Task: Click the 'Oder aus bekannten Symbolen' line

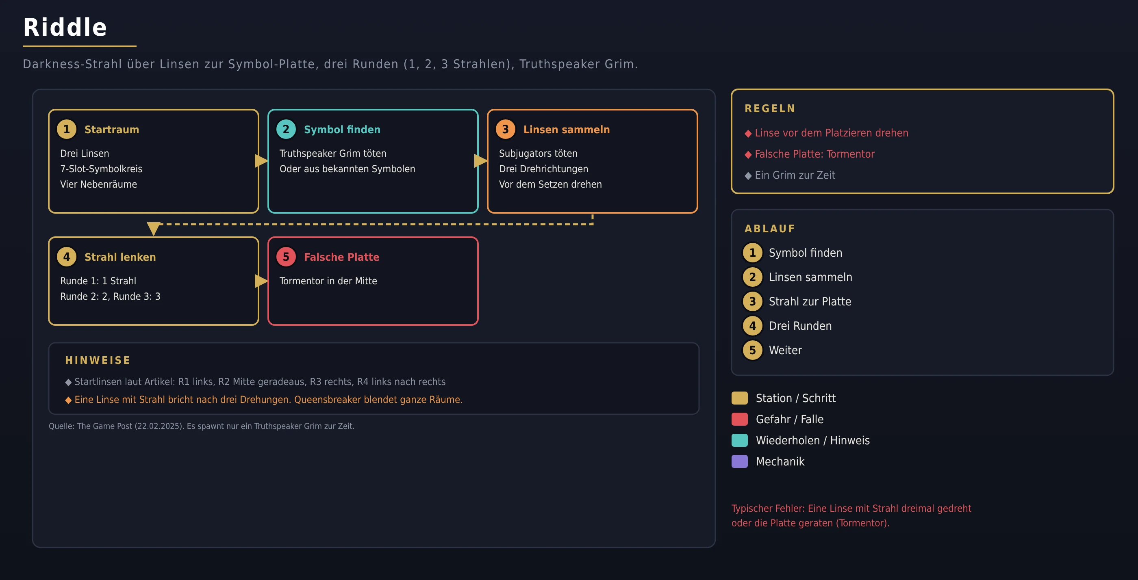Action: pos(347,169)
